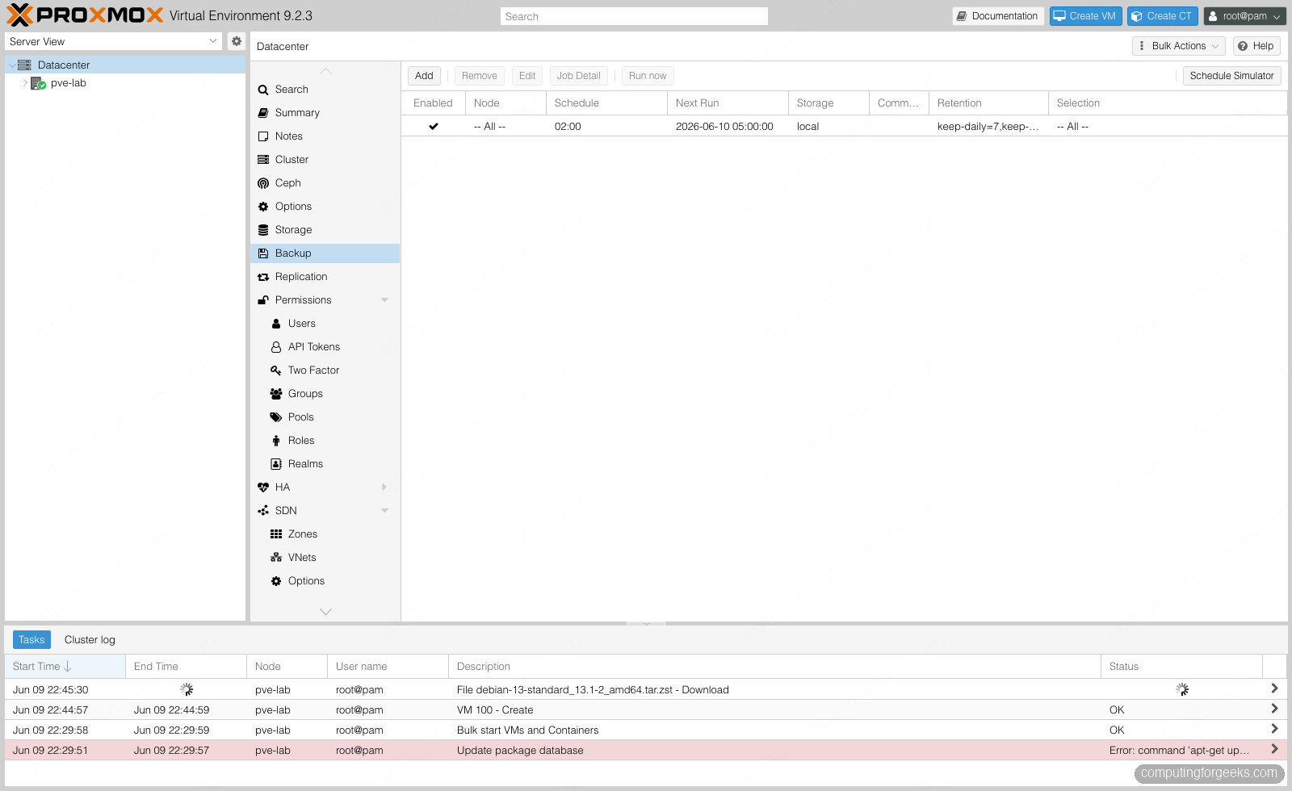1292x791 pixels.
Task: Click the Remove button
Action: click(480, 76)
